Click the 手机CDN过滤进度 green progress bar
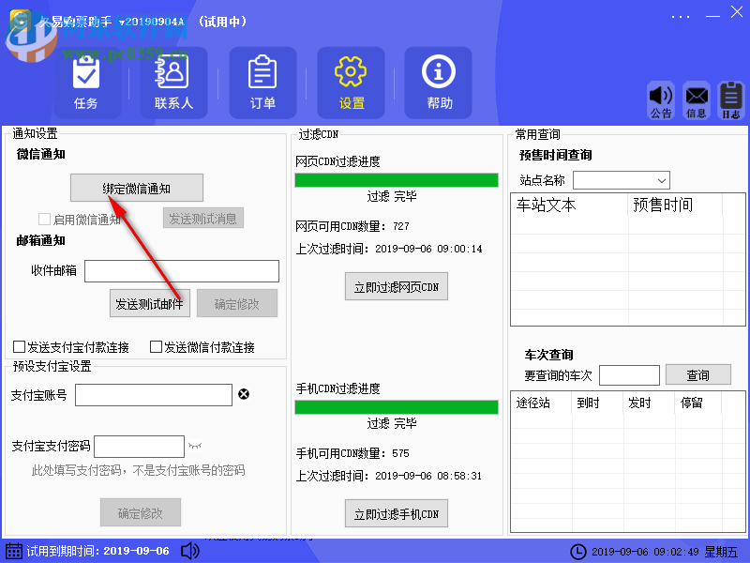750x563 pixels. (x=397, y=407)
